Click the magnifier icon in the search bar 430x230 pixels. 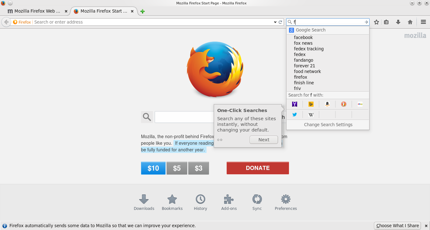[290, 22]
